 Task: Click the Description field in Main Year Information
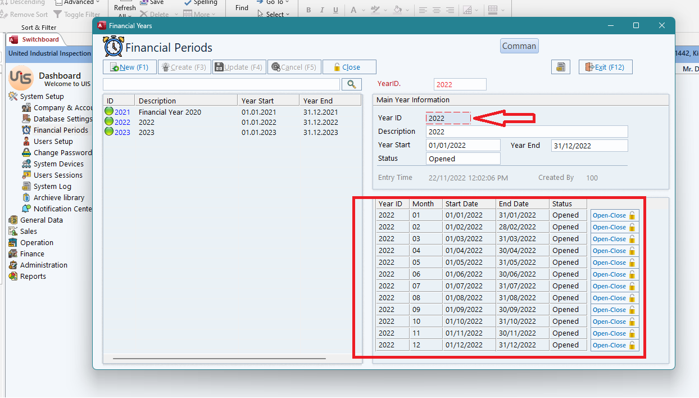tap(526, 132)
